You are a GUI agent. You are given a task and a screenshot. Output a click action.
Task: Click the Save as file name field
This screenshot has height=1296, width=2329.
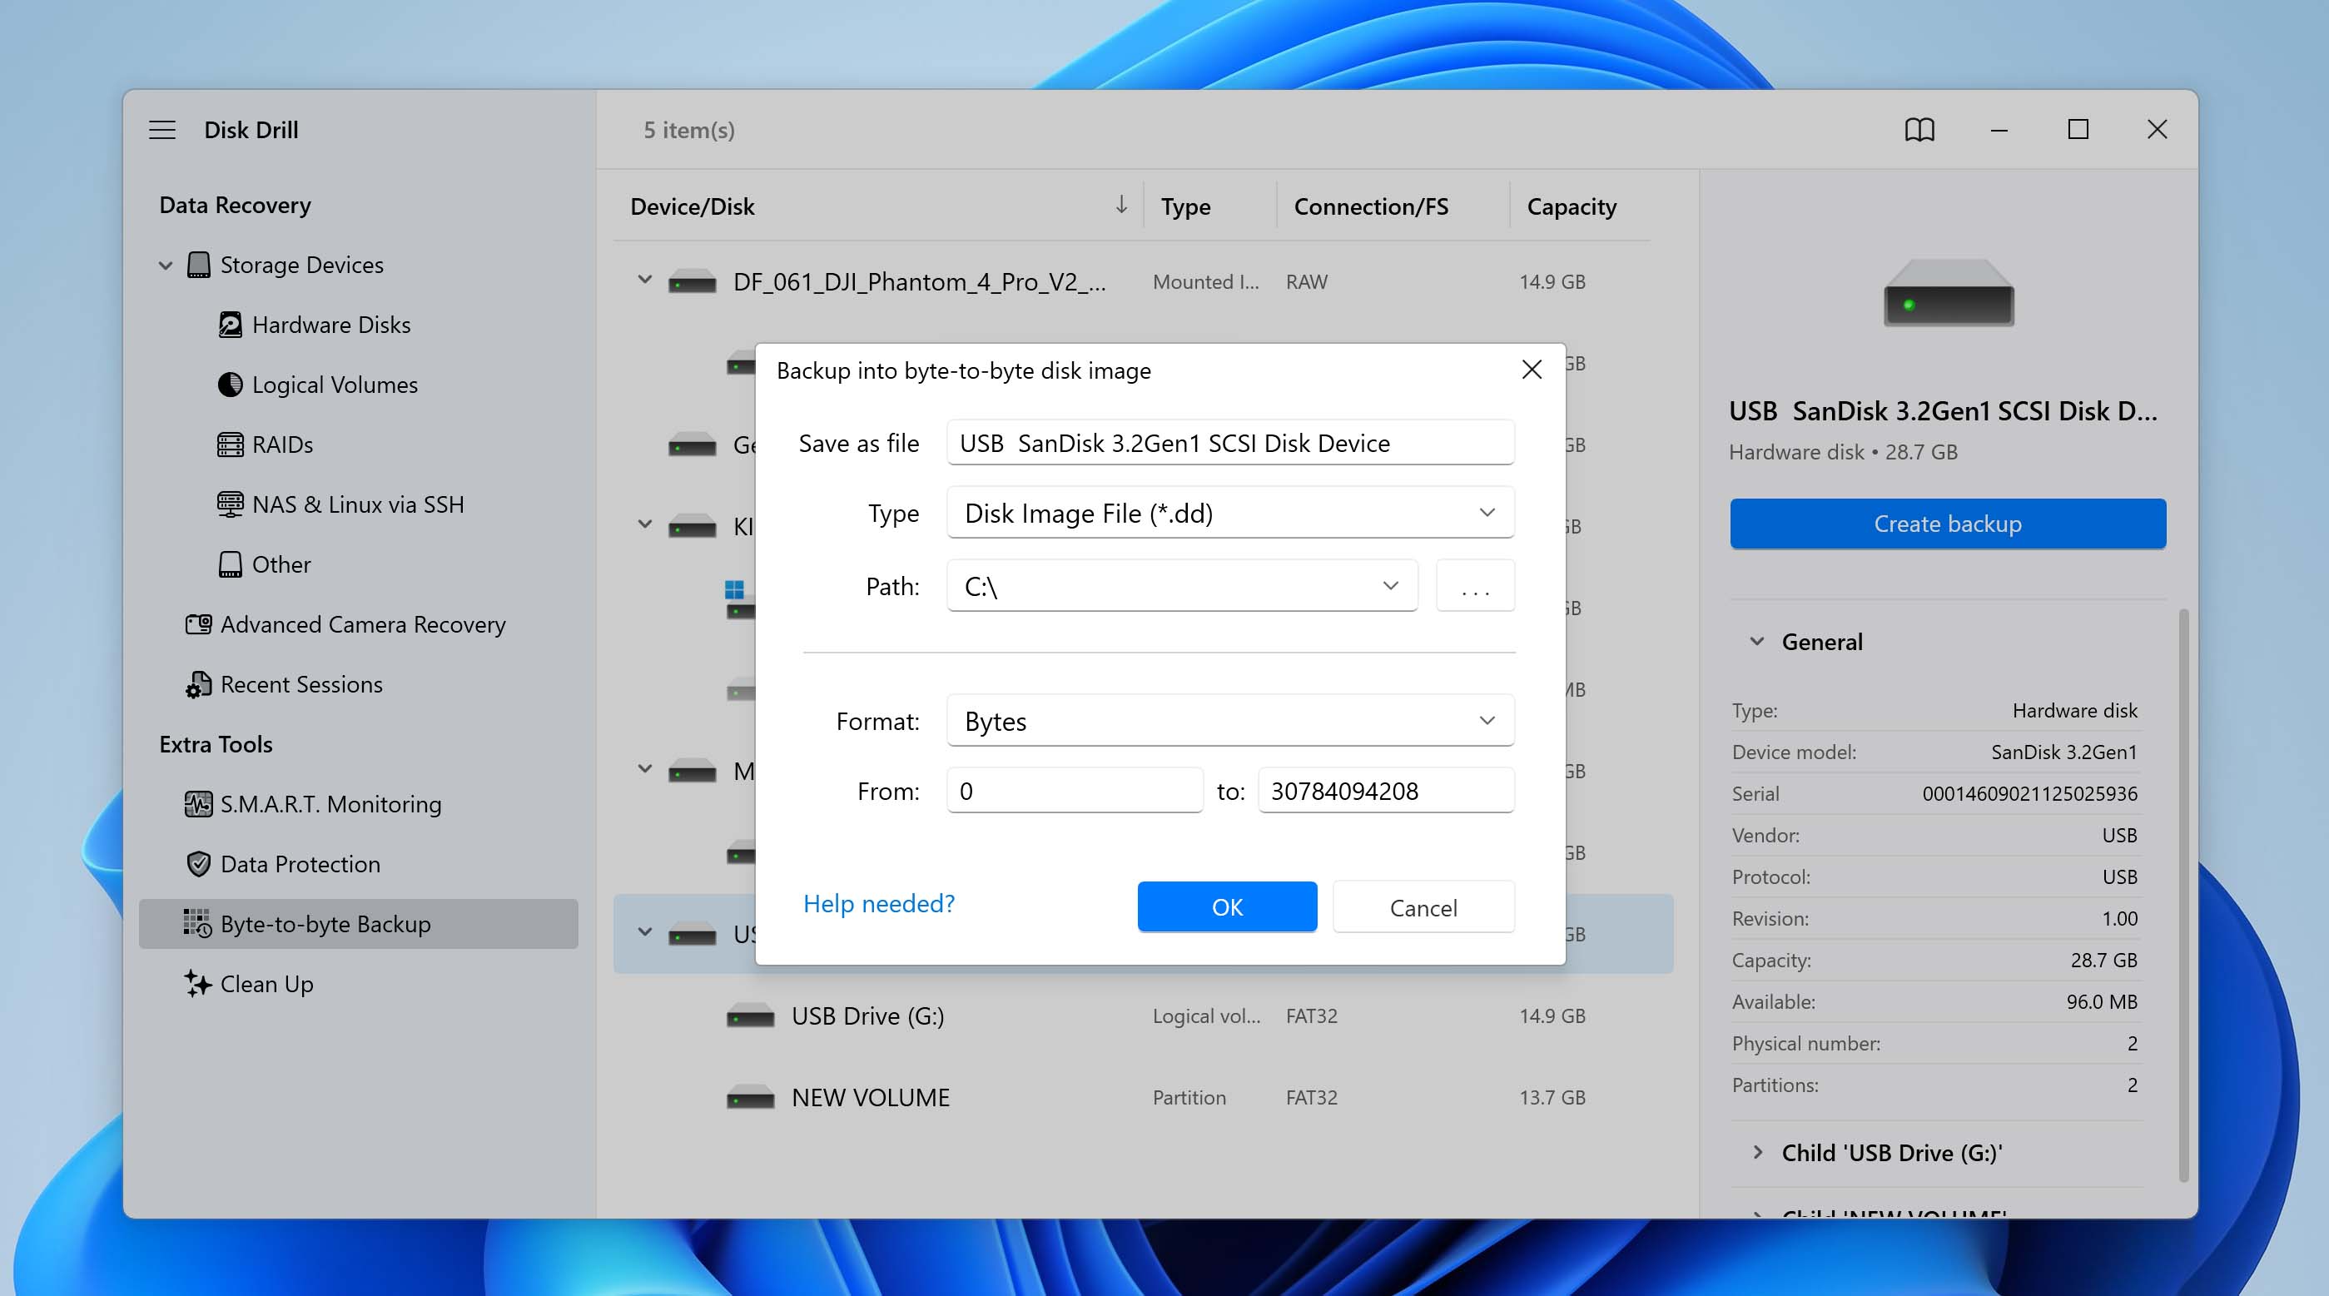tap(1230, 442)
